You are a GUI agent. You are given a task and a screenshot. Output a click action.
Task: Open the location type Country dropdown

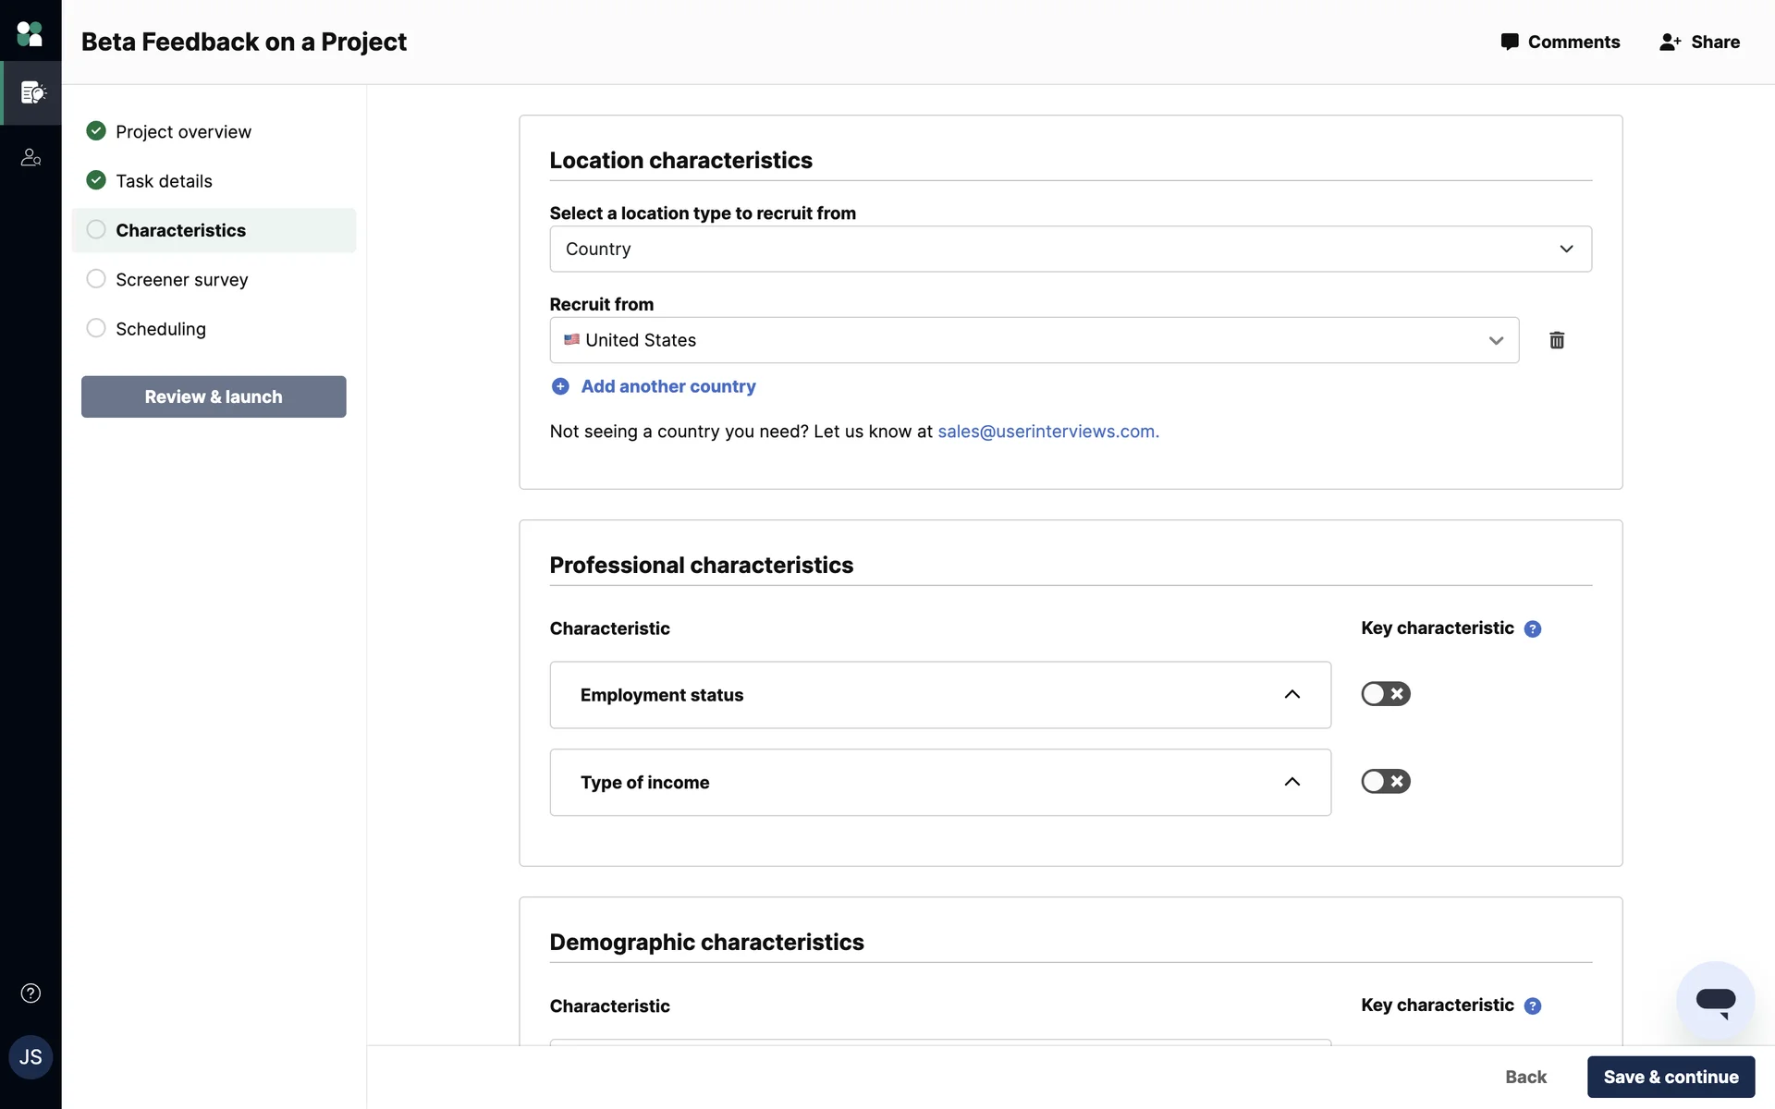click(x=1070, y=249)
